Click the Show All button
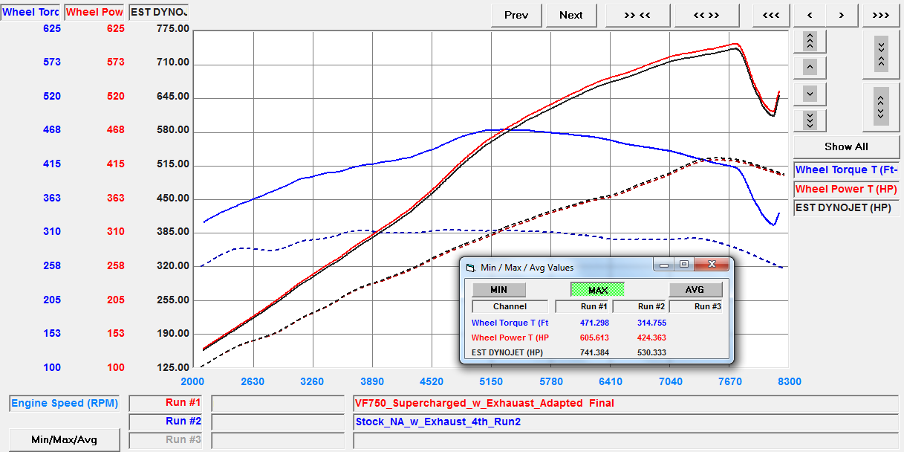 (846, 146)
